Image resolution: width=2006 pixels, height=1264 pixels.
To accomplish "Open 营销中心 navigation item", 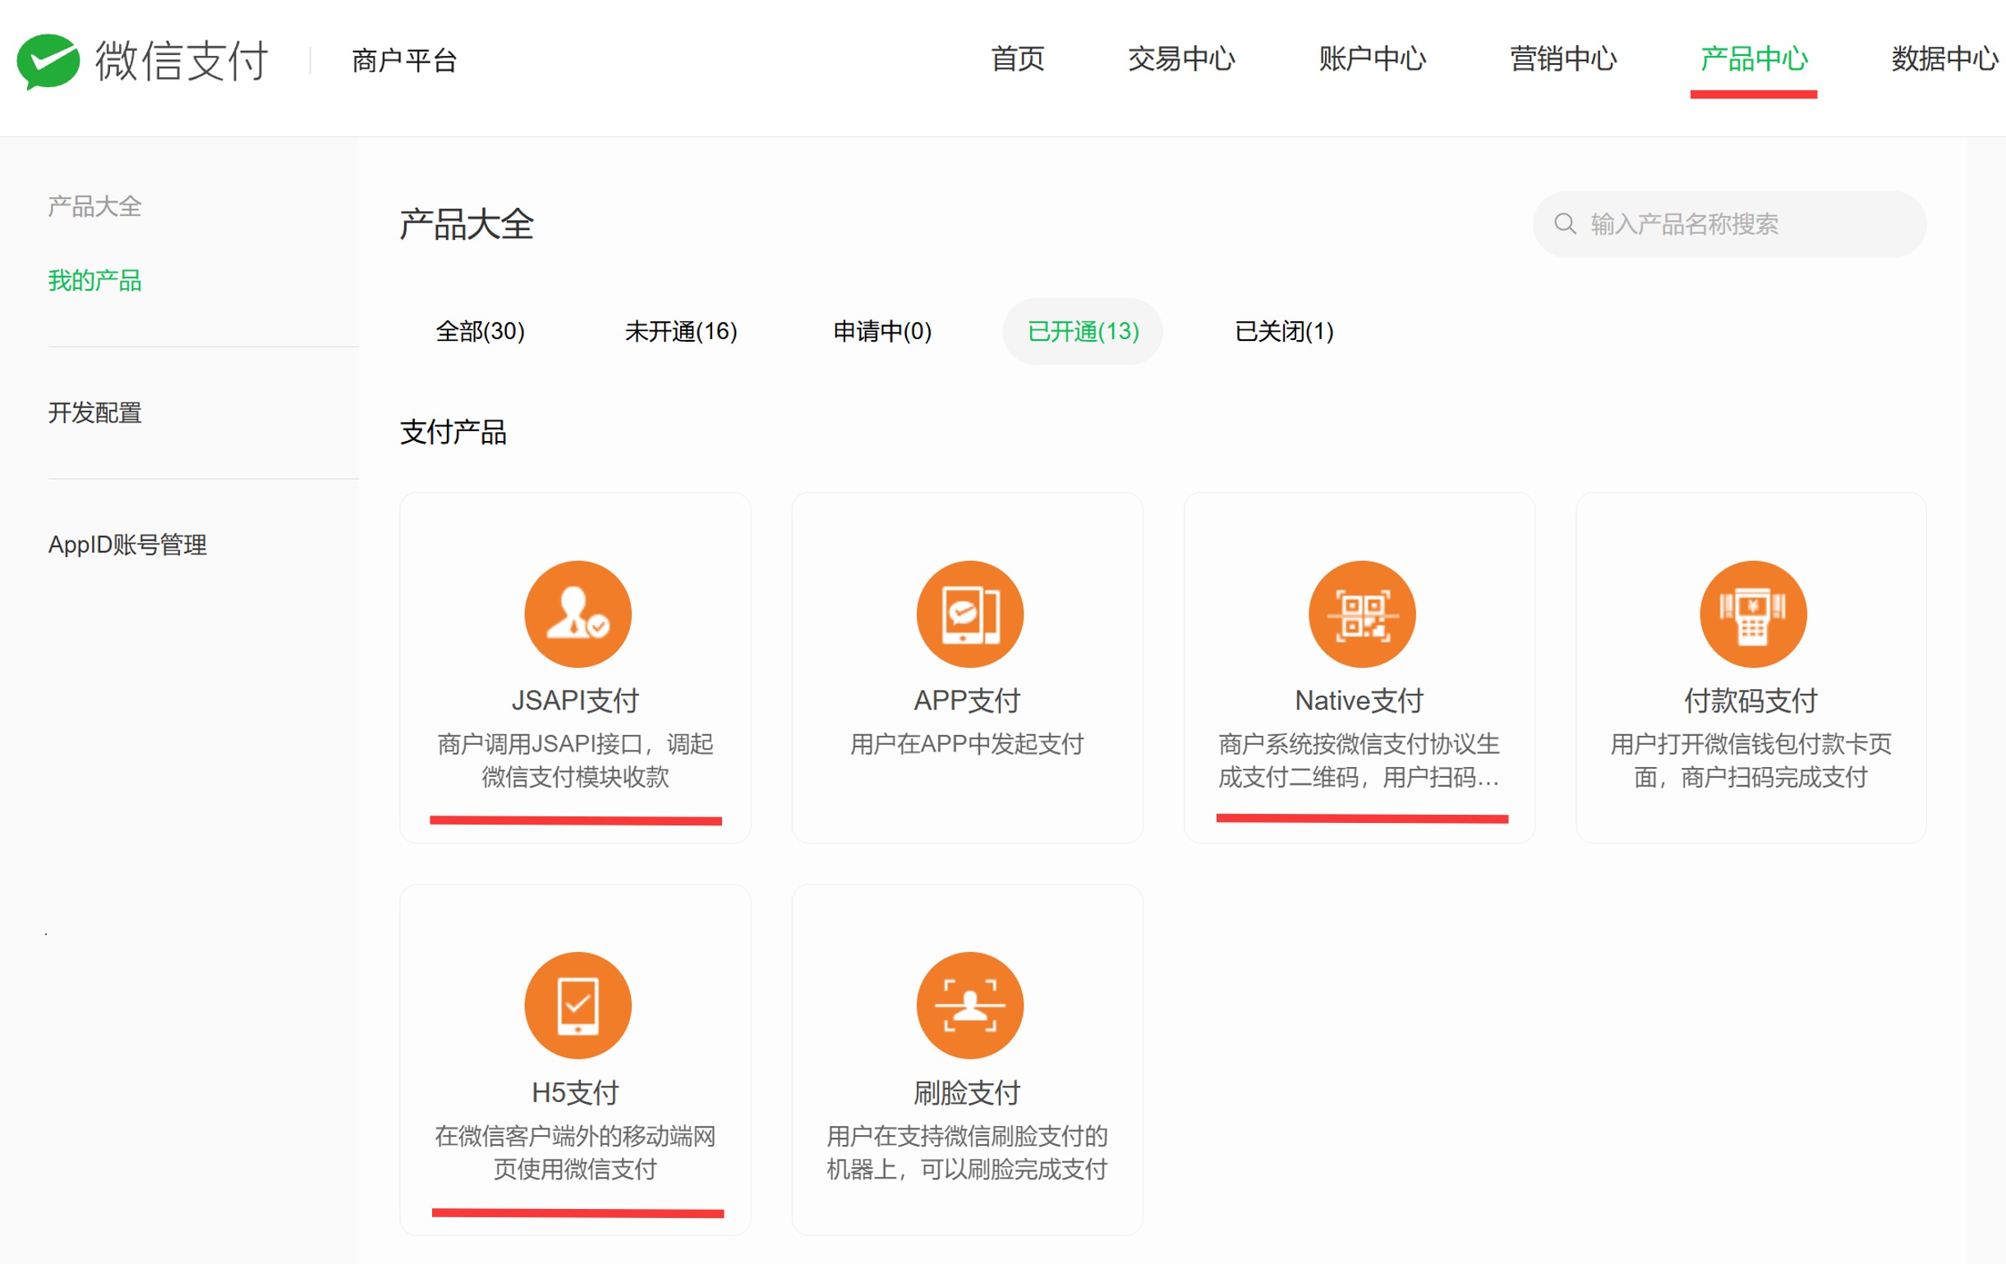I will [1562, 59].
